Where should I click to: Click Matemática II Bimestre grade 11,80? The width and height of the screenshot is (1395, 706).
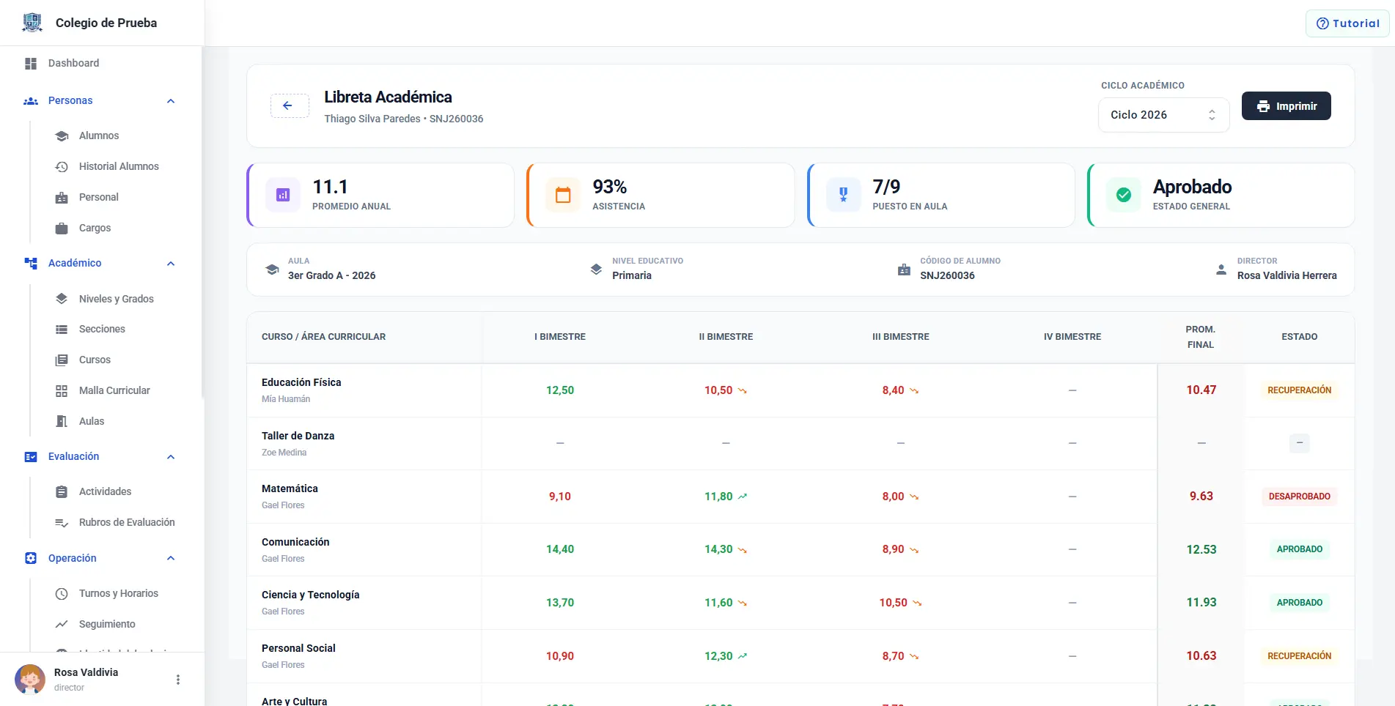(x=718, y=497)
